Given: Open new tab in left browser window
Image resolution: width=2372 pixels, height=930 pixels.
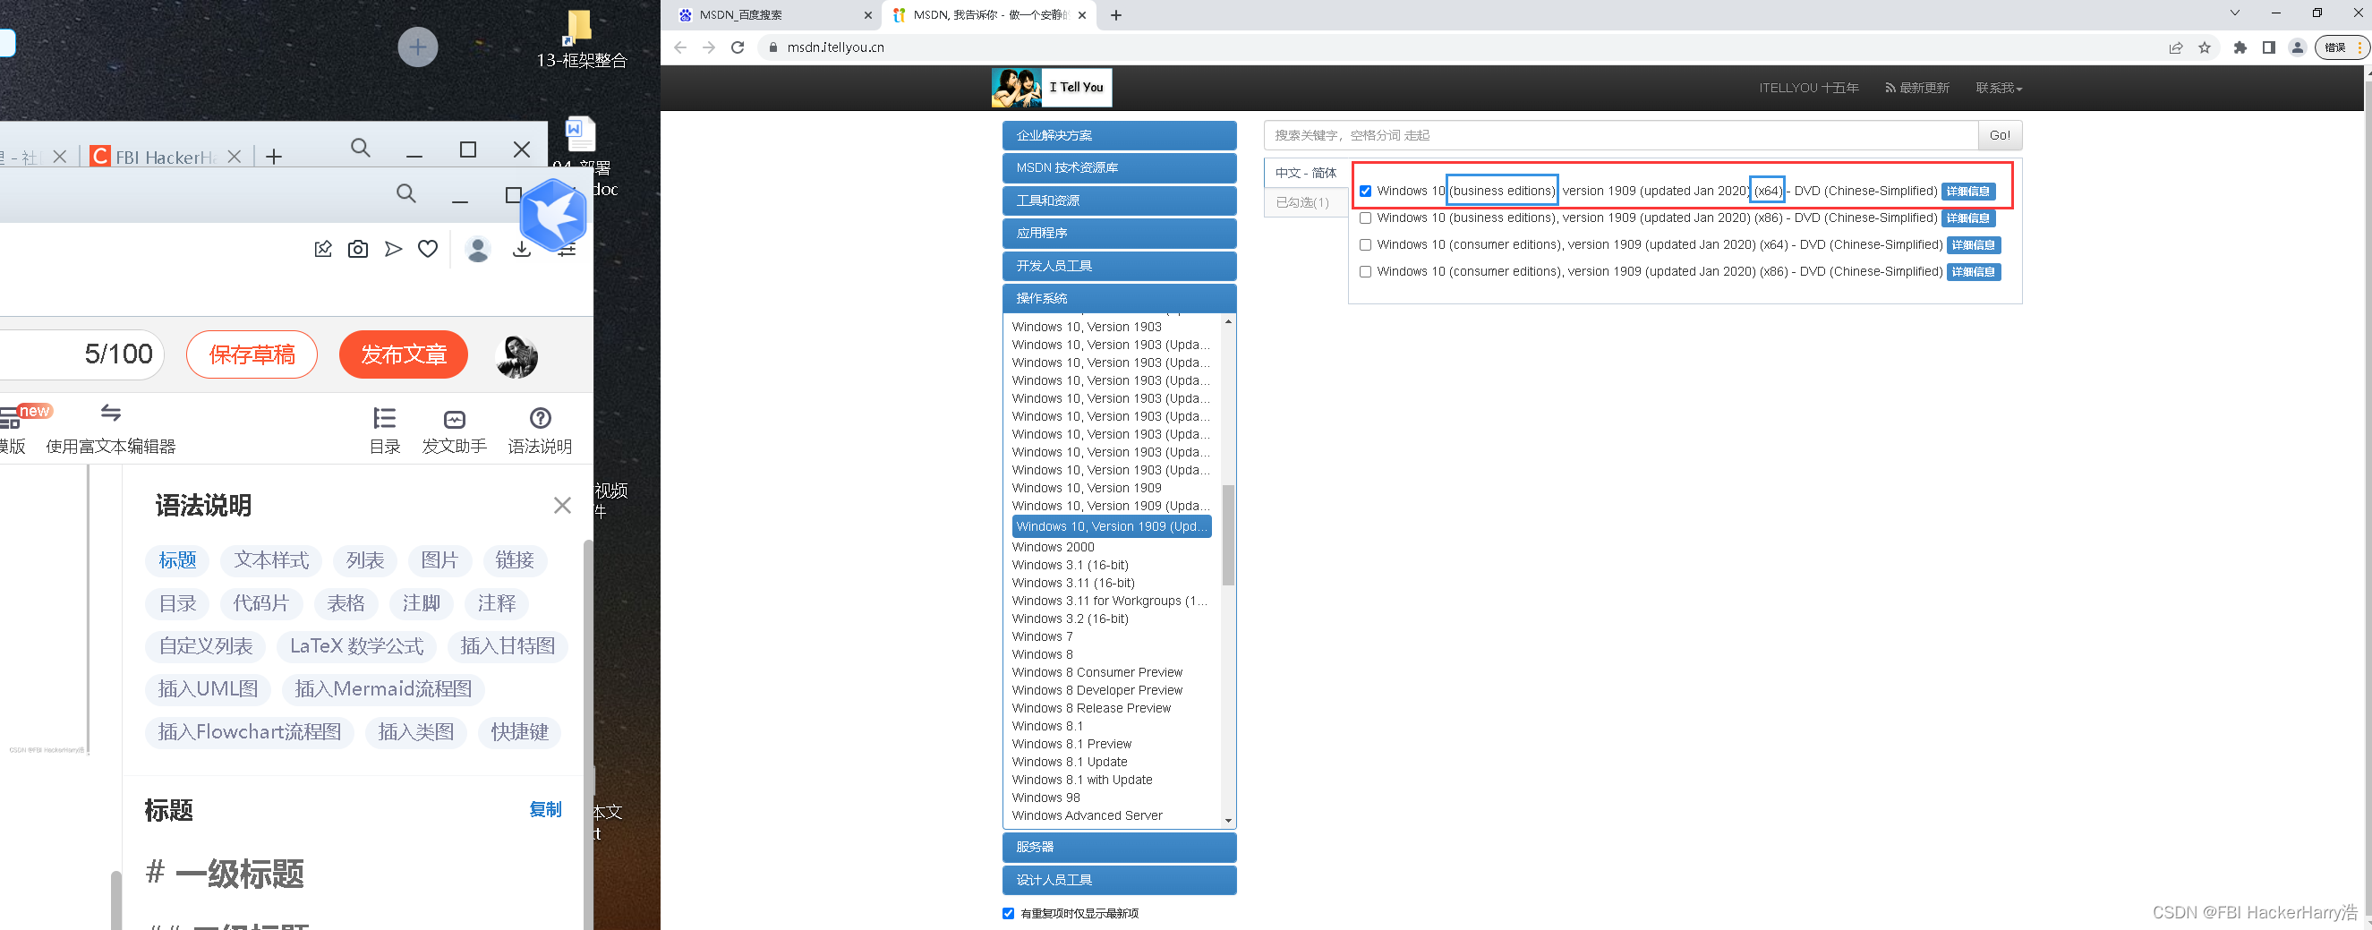Looking at the screenshot, I should 274,157.
